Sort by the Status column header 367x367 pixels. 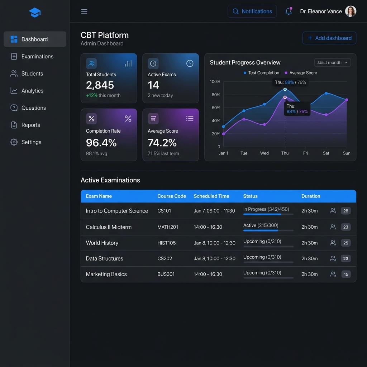(250, 196)
